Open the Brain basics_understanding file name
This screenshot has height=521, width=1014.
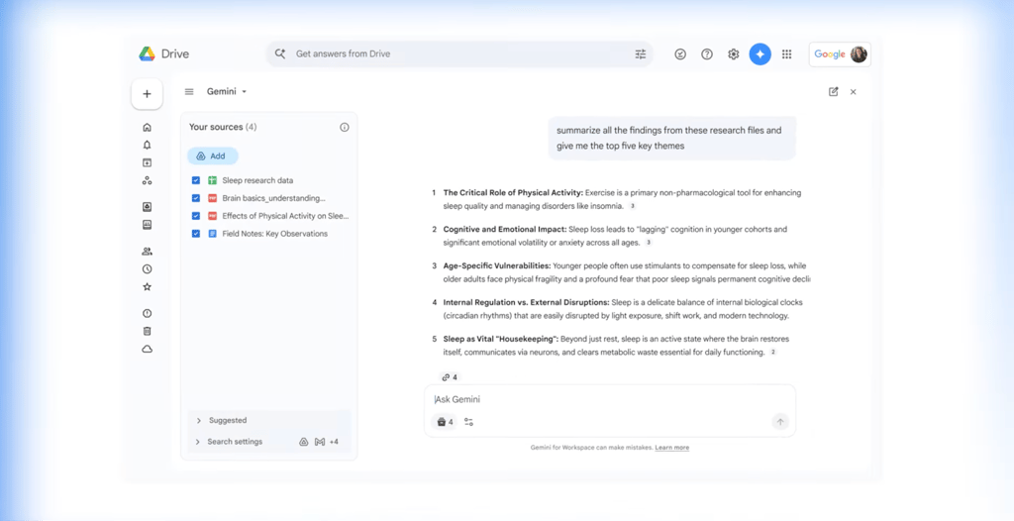tap(273, 198)
